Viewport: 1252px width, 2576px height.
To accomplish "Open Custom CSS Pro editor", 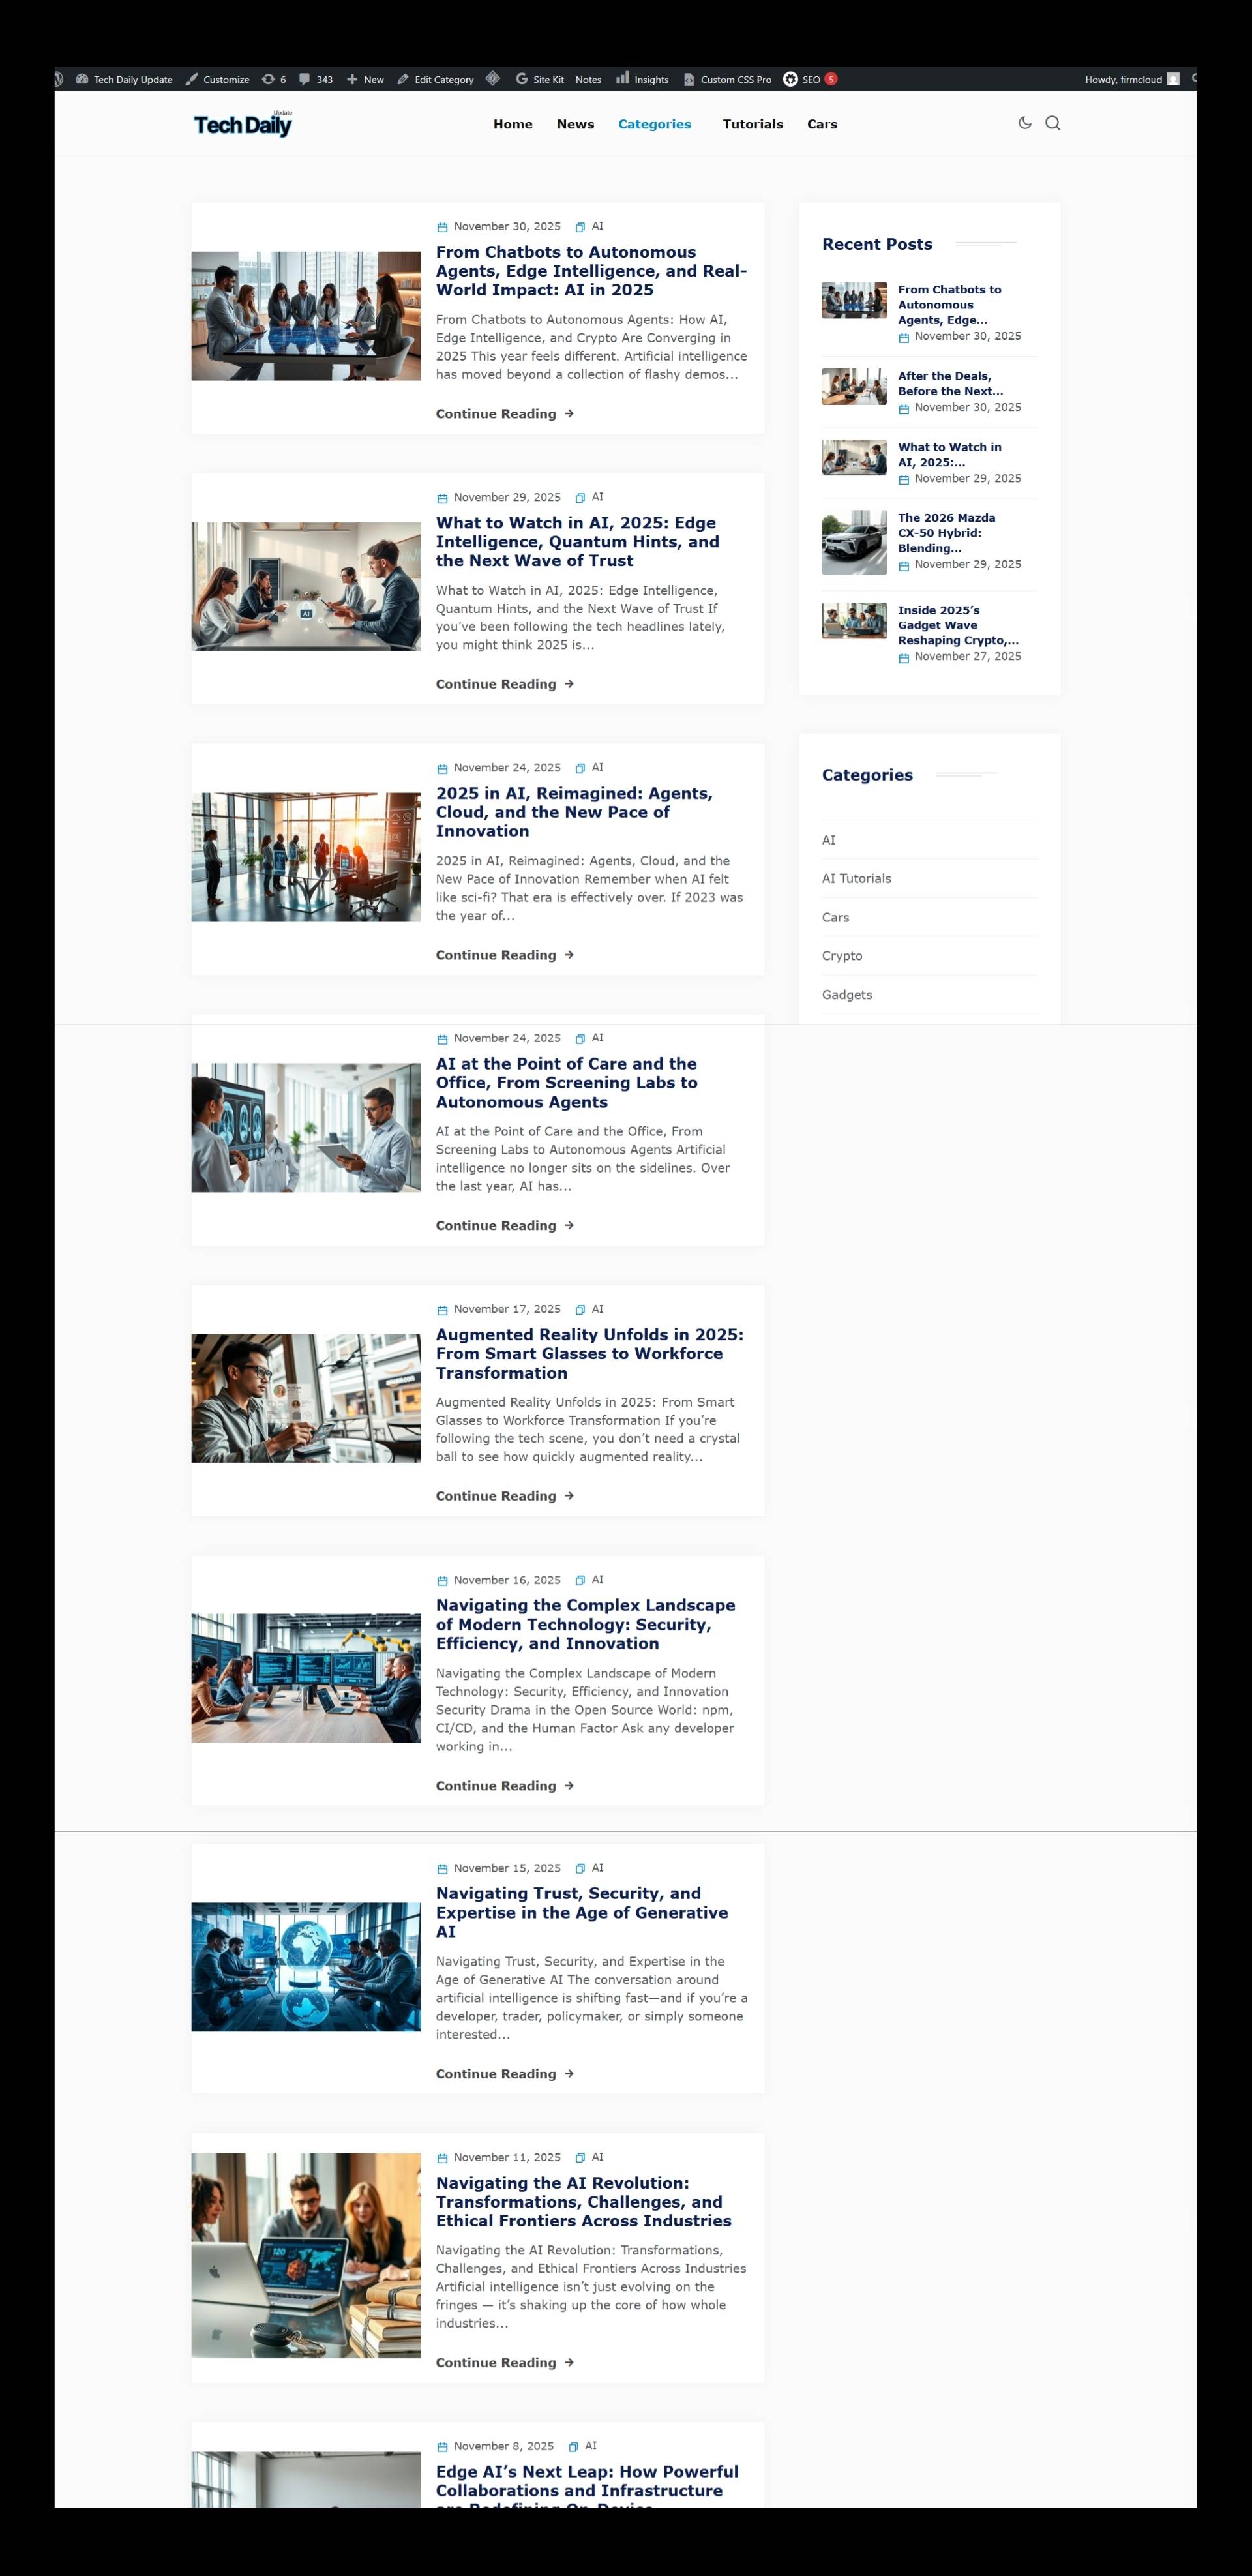I will click(727, 79).
